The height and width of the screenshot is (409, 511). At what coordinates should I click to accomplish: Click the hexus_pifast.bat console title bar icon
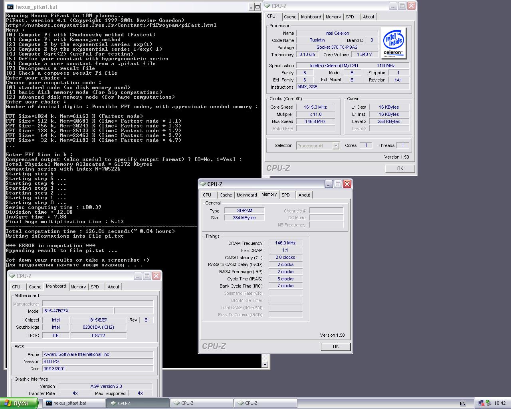coord(10,7)
